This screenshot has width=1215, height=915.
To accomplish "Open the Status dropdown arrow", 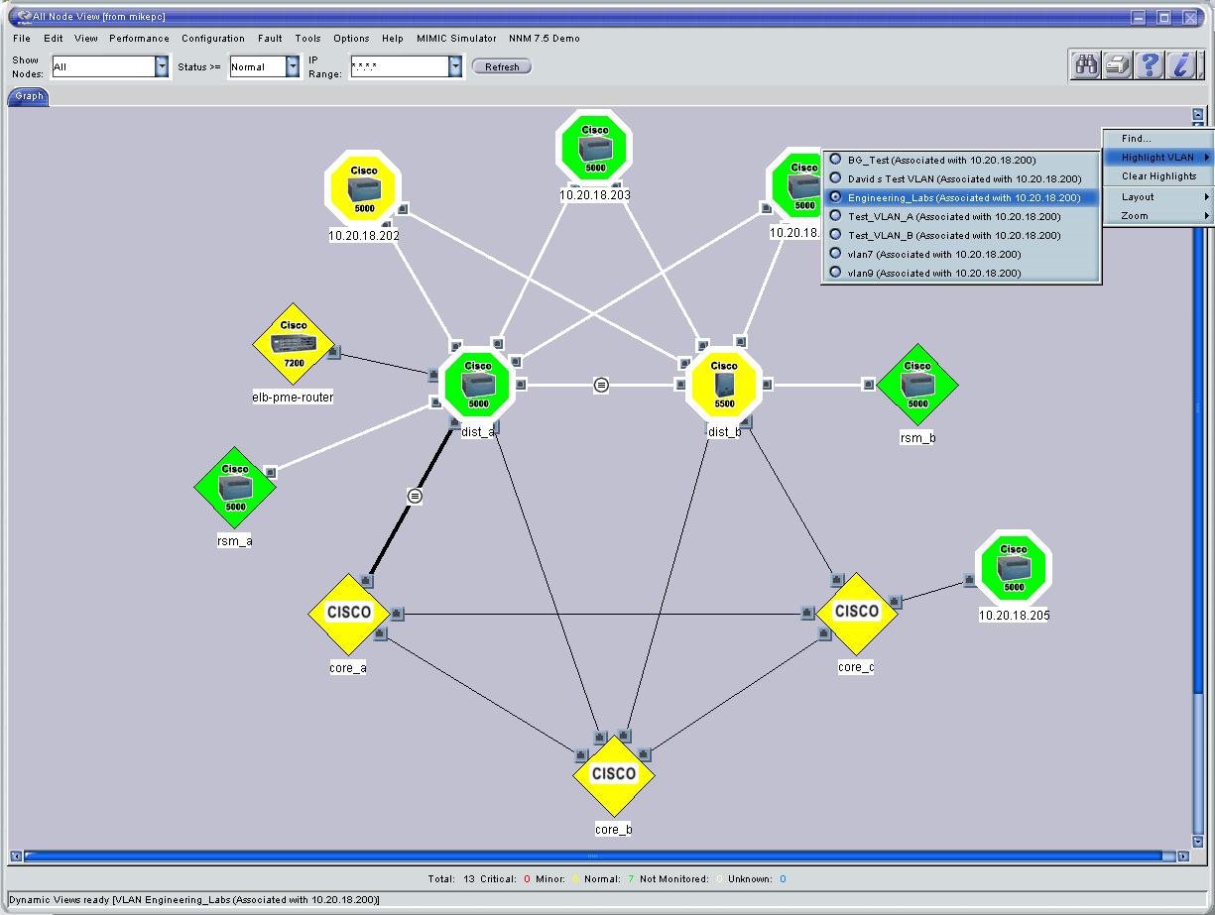I will click(291, 65).
